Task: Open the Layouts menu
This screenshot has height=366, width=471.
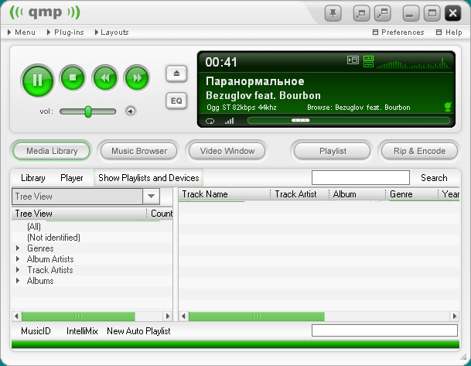Action: (114, 32)
